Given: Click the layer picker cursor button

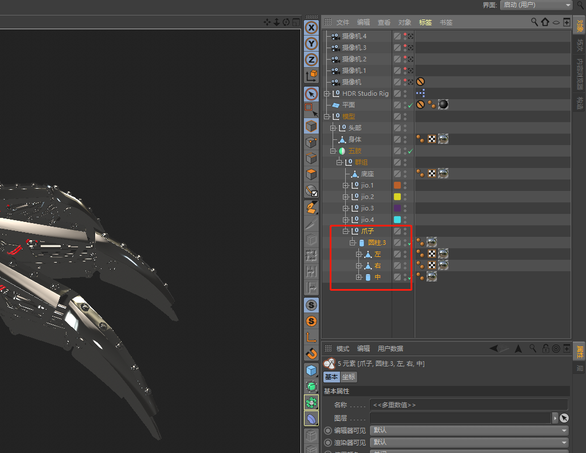Looking at the screenshot, I should click(x=564, y=418).
